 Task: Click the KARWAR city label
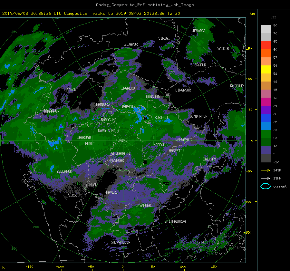tap(26, 181)
